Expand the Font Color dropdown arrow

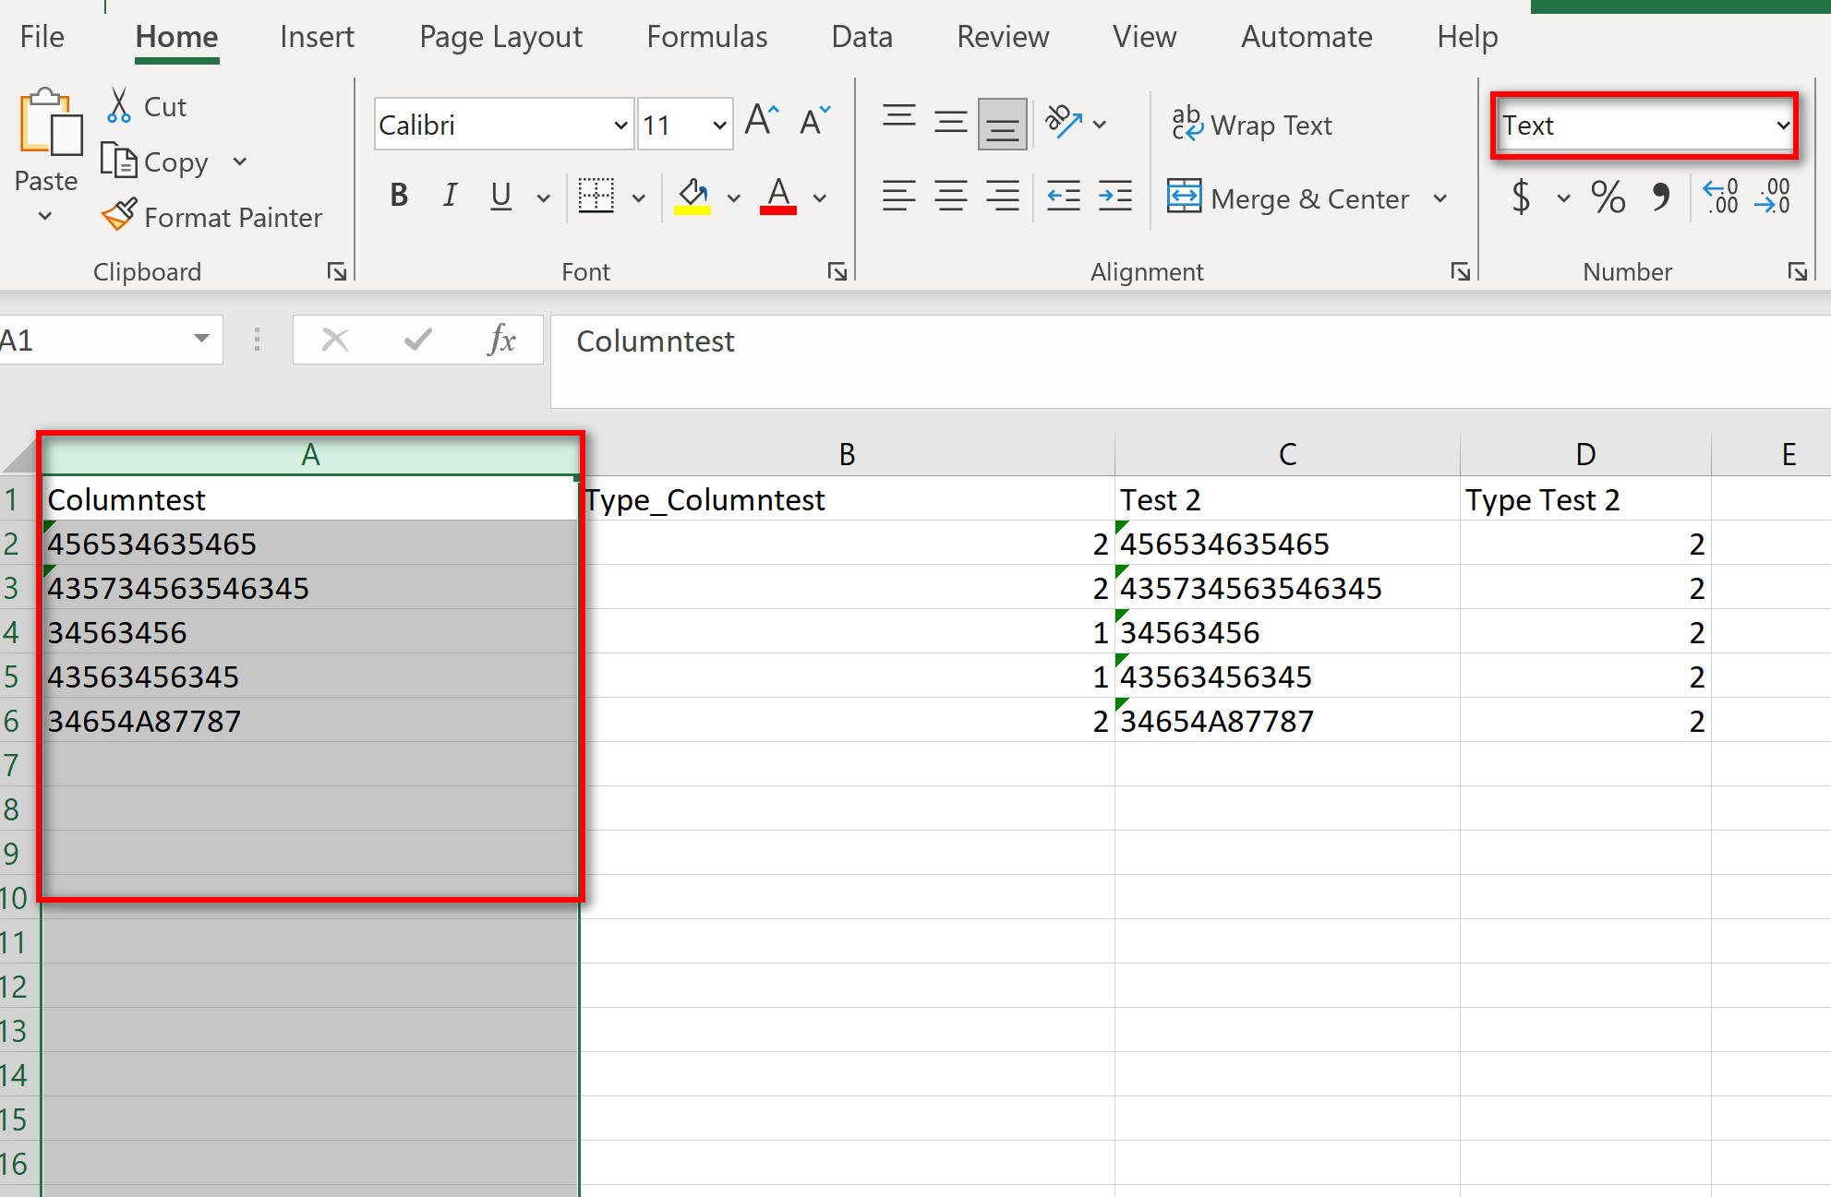(x=820, y=198)
